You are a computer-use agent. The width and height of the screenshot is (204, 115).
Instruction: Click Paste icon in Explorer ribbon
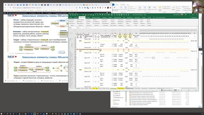pyautogui.click(x=125, y=7)
